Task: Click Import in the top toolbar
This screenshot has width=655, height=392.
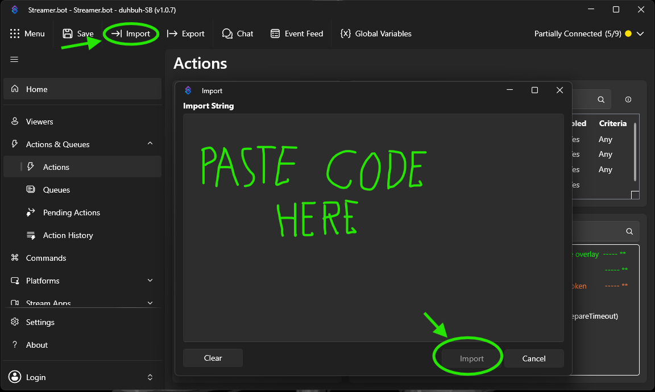Action: point(131,34)
